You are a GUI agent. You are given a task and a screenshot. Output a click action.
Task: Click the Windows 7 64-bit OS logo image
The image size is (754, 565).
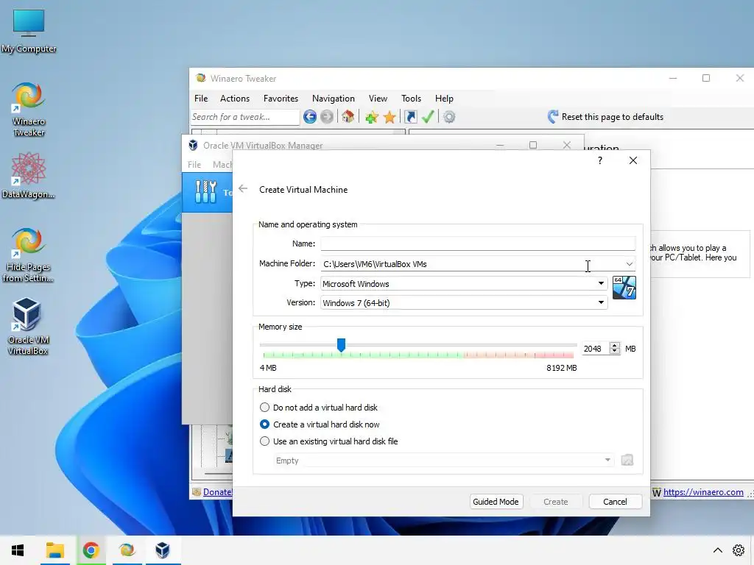(x=624, y=288)
